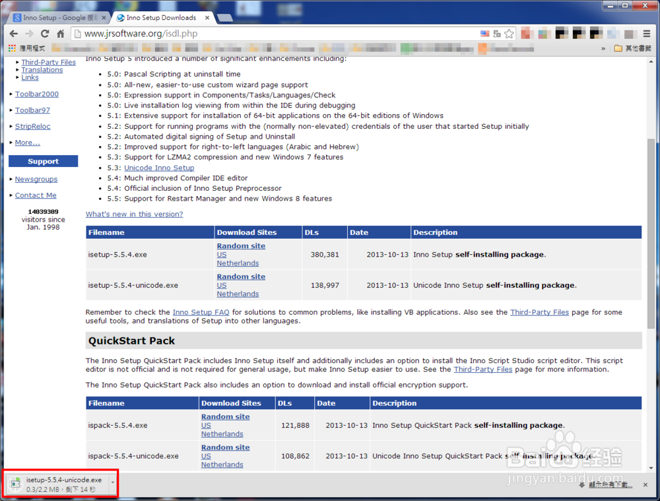The width and height of the screenshot is (660, 501).
Task: Click Random site for isetup-5.5.4.exe
Action: [x=241, y=246]
